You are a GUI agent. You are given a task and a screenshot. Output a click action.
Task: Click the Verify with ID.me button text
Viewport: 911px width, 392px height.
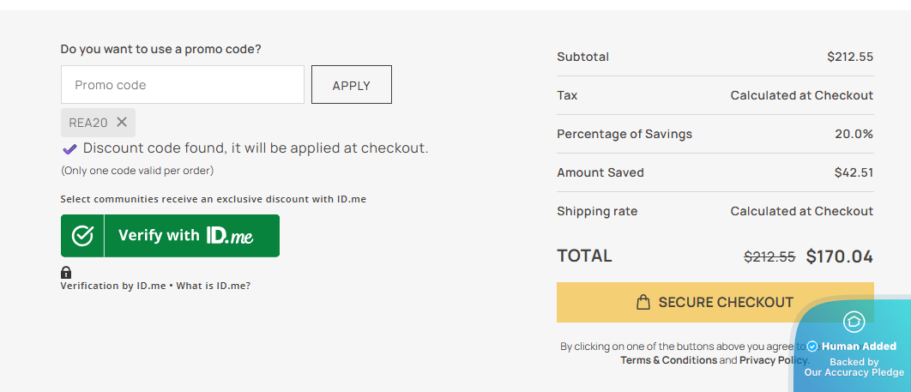186,235
